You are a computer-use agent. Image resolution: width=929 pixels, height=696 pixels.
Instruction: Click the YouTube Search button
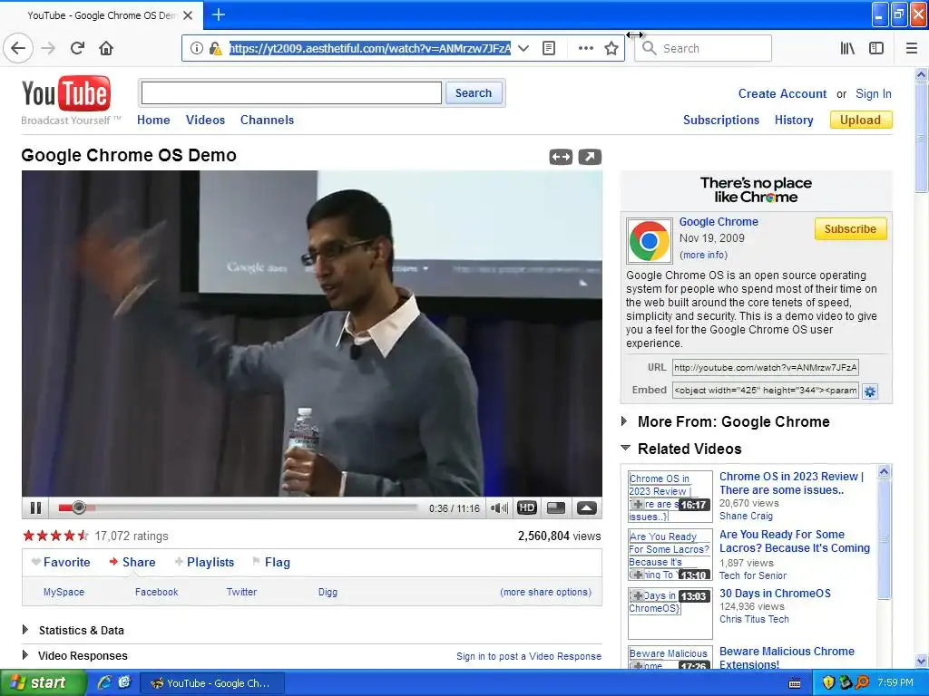coord(474,93)
